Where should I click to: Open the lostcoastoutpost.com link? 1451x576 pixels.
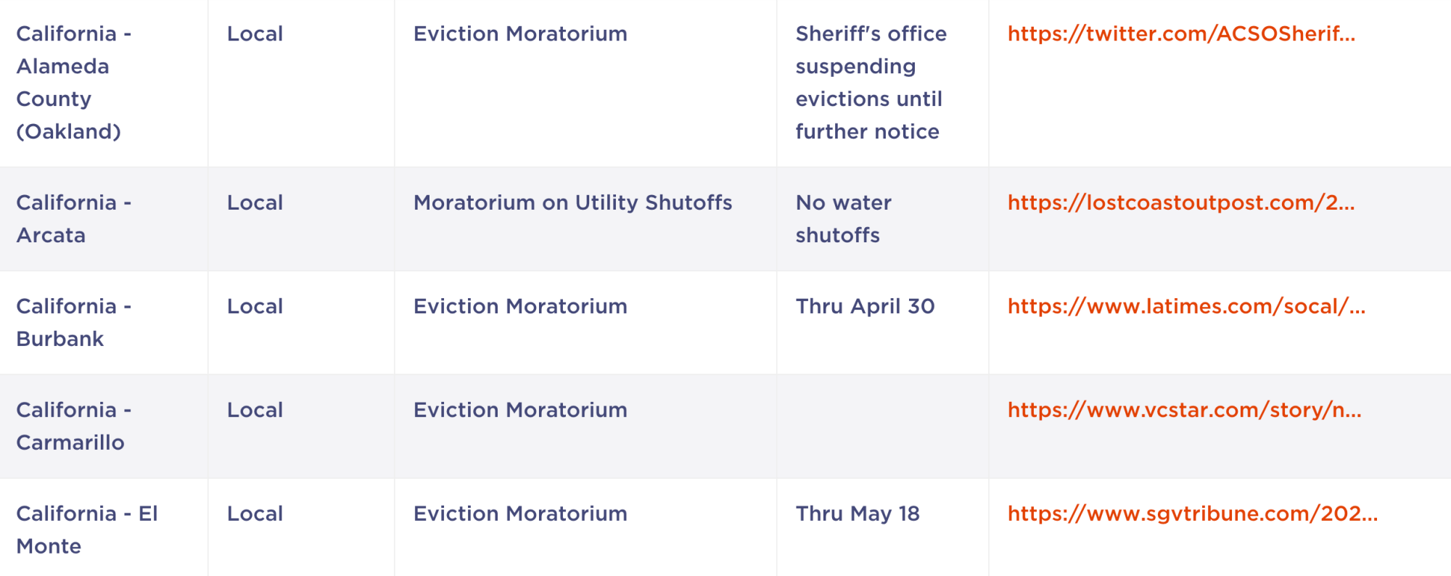click(x=1181, y=203)
